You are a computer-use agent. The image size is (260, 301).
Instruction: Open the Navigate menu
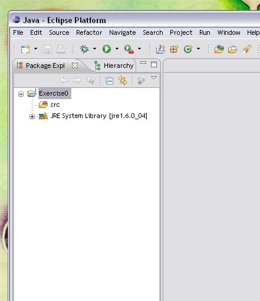tap(123, 32)
